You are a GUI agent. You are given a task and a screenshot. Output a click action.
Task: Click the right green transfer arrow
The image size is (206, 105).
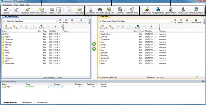pyautogui.click(x=94, y=49)
